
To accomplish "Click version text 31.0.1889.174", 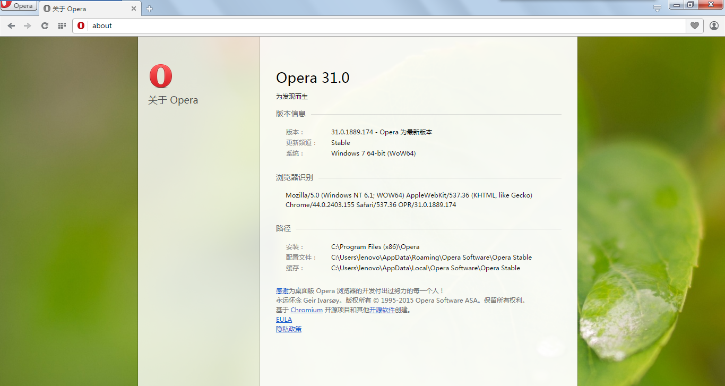I will [x=352, y=132].
